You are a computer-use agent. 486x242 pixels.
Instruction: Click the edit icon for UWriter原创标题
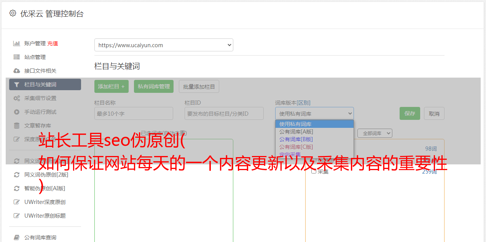[16, 216]
